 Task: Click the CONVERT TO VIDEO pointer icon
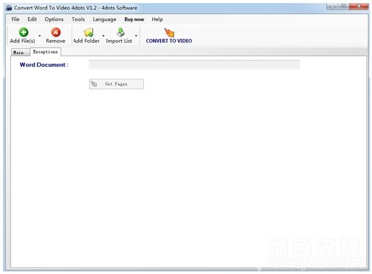(169, 32)
